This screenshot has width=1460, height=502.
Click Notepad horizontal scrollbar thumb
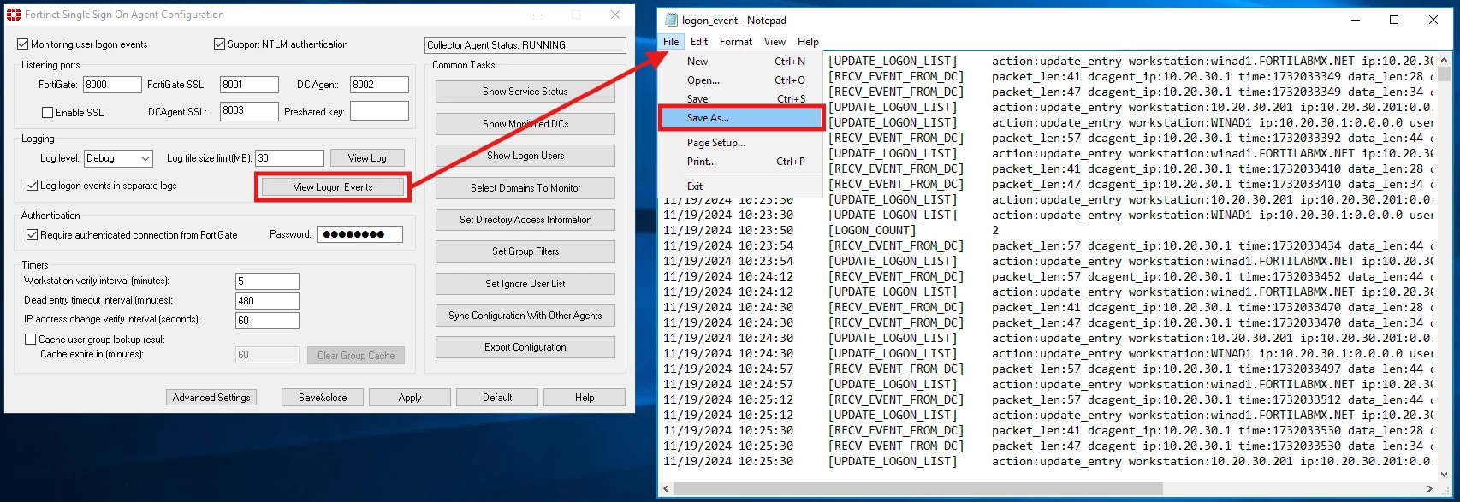coord(918,489)
